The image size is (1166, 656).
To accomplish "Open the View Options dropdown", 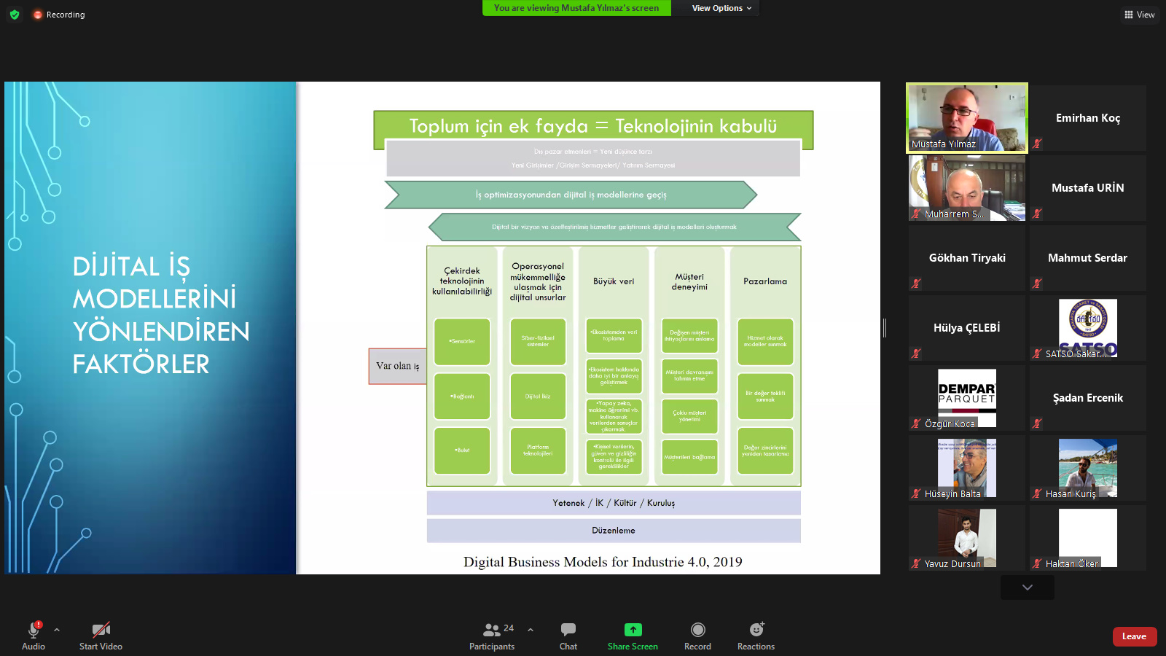I will (721, 8).
